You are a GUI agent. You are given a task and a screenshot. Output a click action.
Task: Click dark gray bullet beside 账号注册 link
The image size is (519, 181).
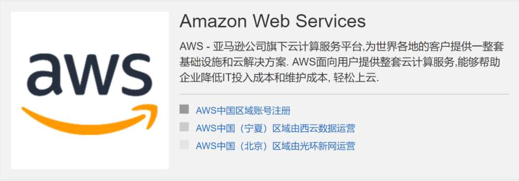184,110
